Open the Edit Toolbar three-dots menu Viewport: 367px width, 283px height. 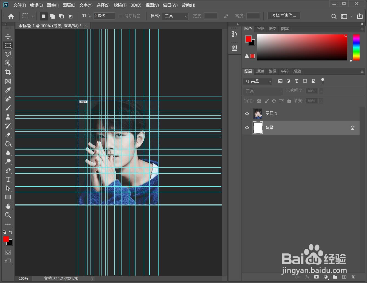[8, 224]
